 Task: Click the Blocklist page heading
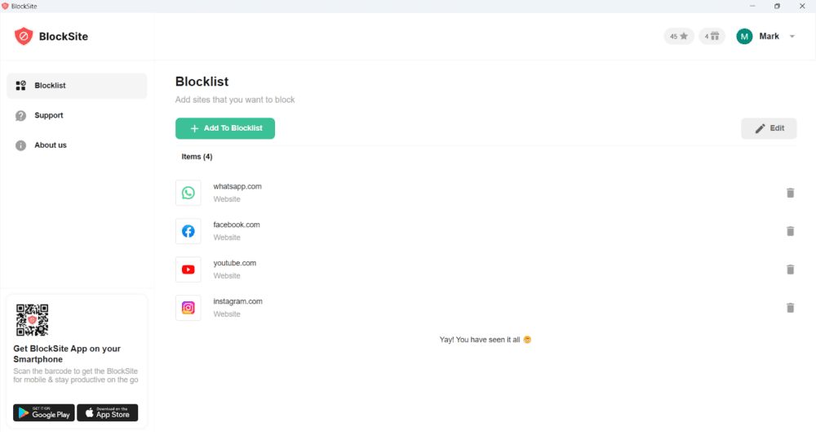[202, 82]
